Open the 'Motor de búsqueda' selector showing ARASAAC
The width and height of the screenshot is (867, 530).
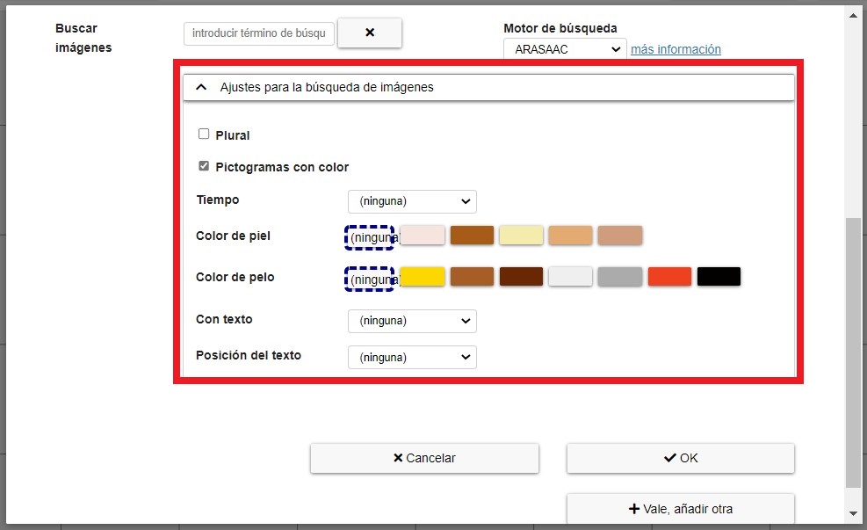click(x=564, y=49)
